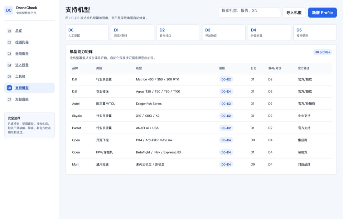The image size is (343, 219).
Task: Focus the 搜索机型、报告、SN search field
Action: 249,12
